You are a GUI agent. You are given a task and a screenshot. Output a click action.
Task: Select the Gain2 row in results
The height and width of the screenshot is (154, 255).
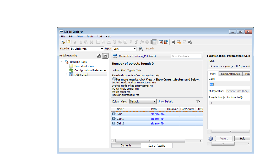tap(157, 123)
